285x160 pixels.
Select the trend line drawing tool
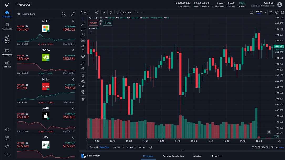pos(83,24)
